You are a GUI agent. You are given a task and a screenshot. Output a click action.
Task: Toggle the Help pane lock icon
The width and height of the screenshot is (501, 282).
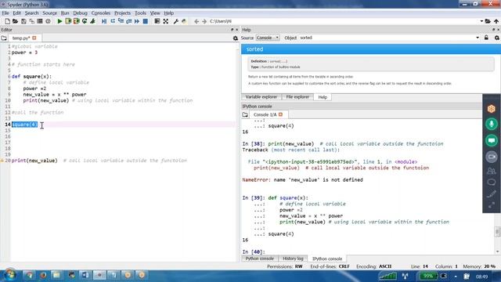click(486, 38)
